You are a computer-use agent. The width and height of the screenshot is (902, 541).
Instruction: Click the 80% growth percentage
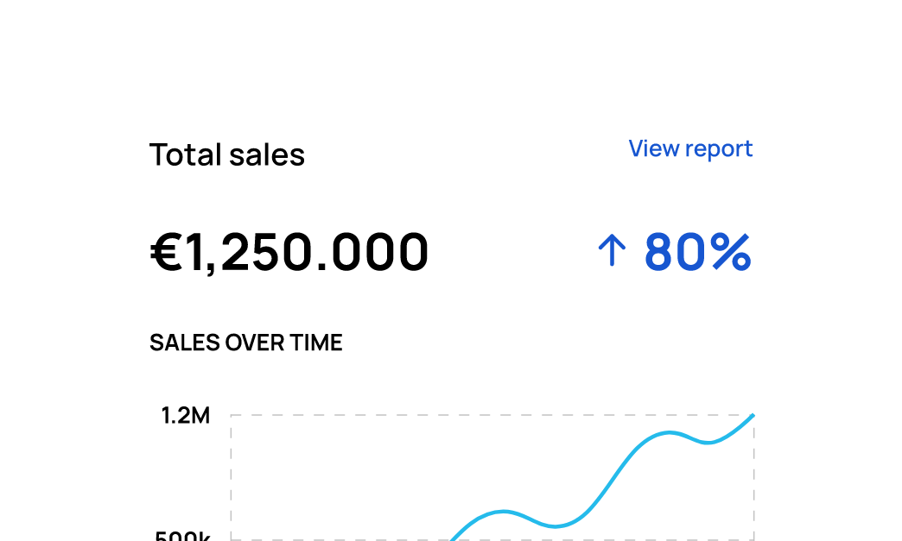tap(697, 252)
